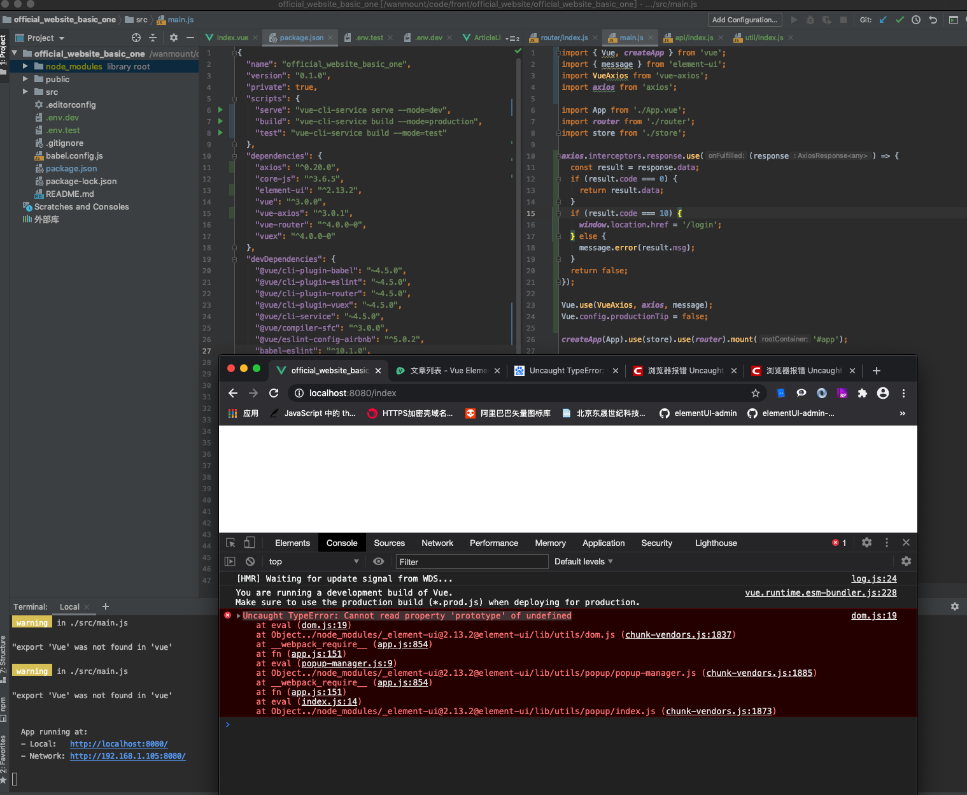Open a new Chrome tab with plus
This screenshot has height=795, width=967.
coord(876,370)
